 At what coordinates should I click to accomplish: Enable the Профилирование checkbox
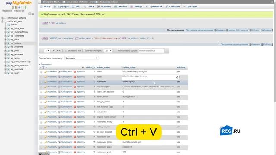(x=165, y=30)
